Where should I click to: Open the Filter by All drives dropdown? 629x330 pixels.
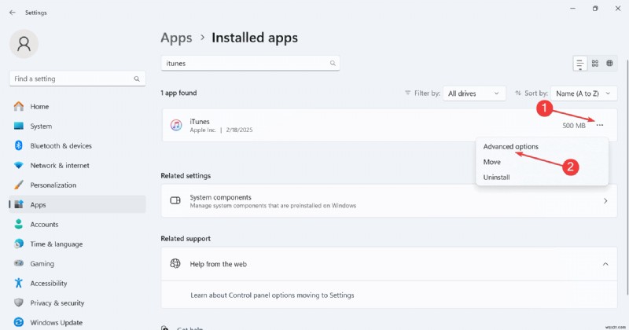474,93
